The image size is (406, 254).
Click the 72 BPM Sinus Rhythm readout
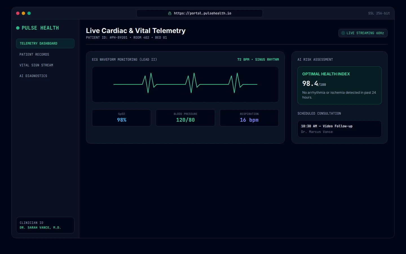(258, 60)
